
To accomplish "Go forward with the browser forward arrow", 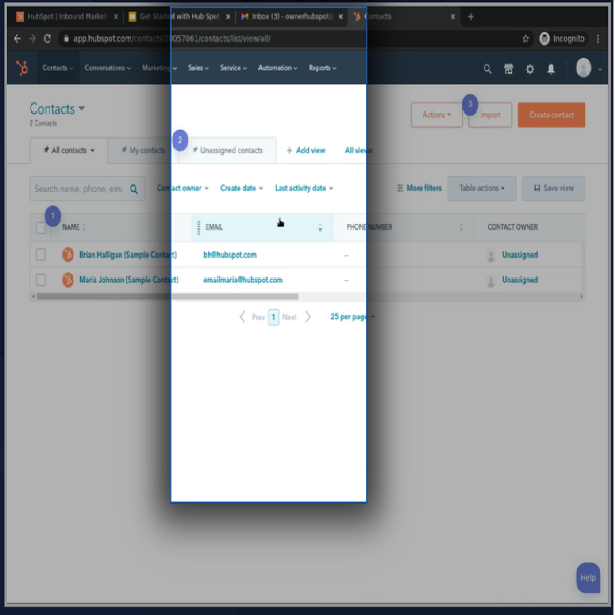I will coord(32,38).
